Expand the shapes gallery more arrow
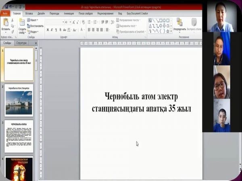Image resolution: width=242 pixels, height=181 pixels. click(x=171, y=31)
